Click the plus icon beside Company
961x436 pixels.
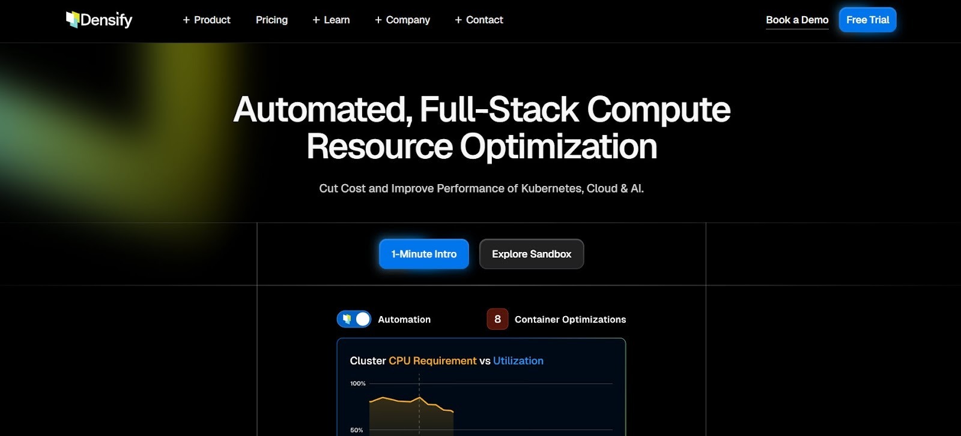(378, 20)
